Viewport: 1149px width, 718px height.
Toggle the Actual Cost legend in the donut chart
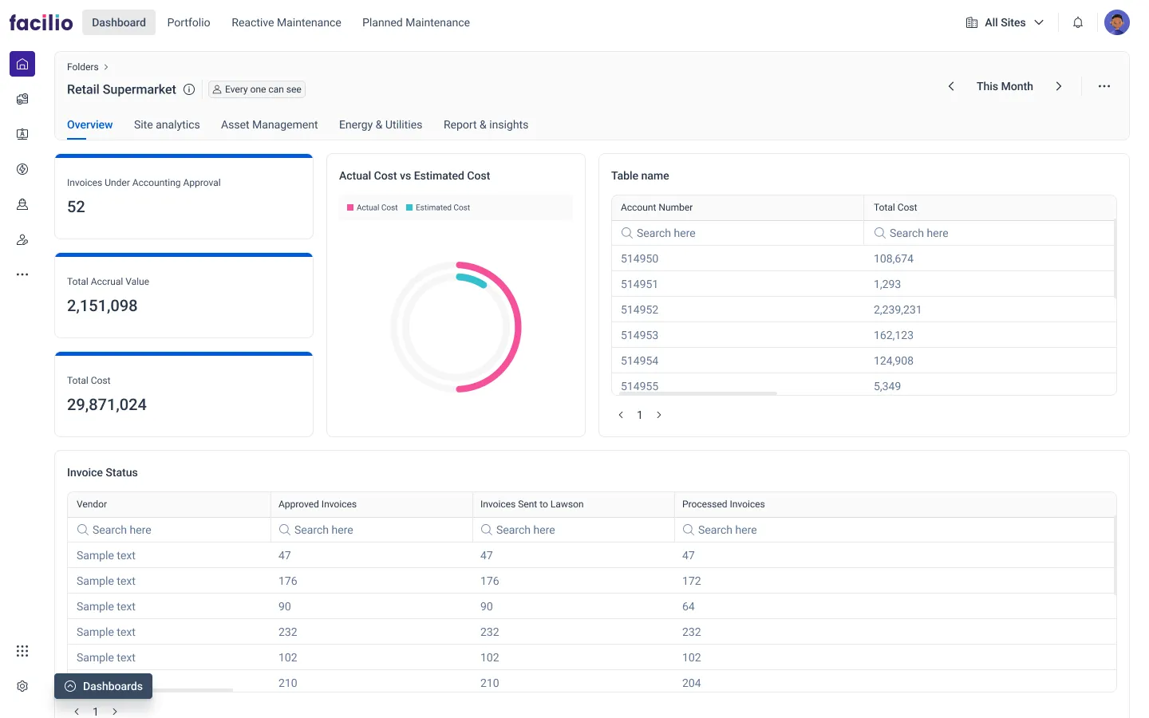click(x=372, y=207)
